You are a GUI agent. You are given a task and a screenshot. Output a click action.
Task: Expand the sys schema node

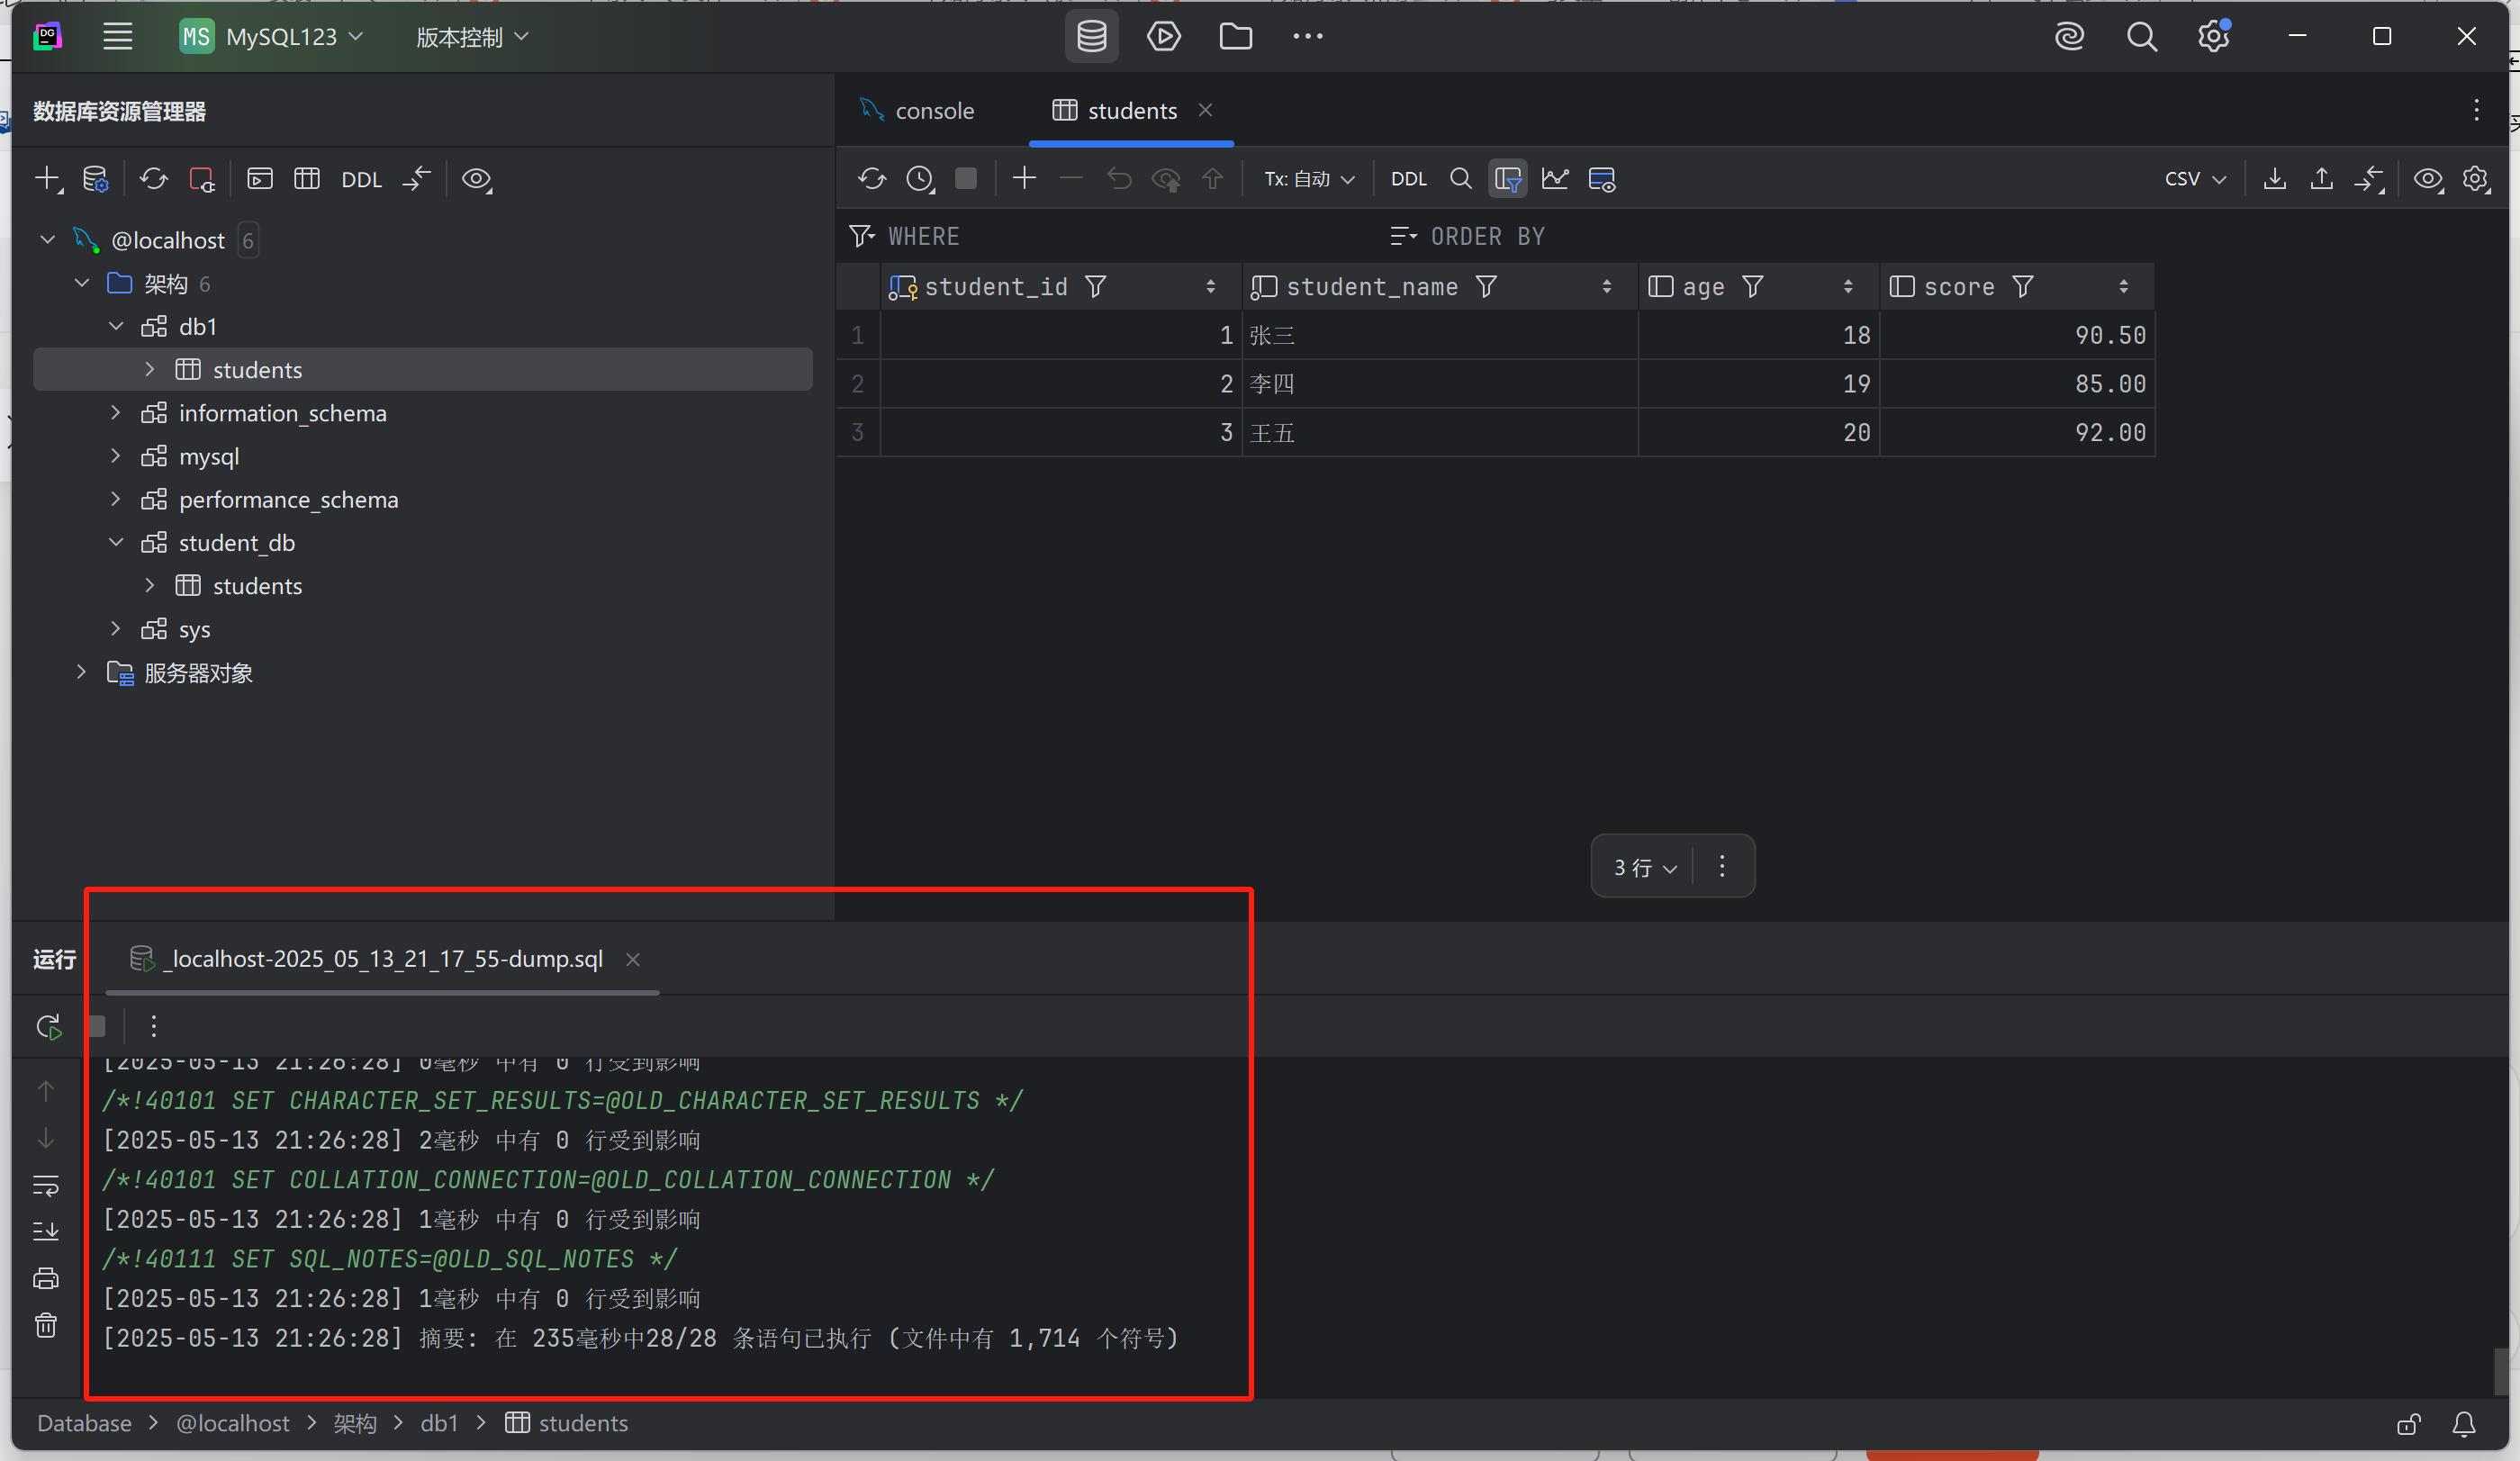(x=116, y=629)
